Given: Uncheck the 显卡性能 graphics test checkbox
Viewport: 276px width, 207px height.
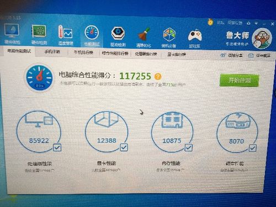Looking at the screenshot, I should 124,147.
